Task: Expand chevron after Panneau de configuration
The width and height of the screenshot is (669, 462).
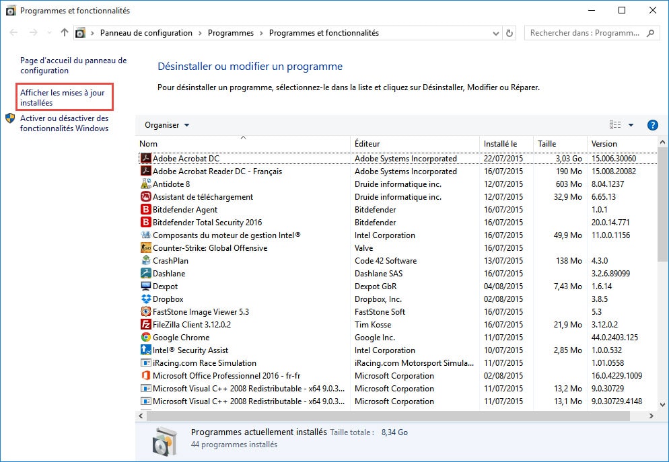Action: click(x=200, y=33)
